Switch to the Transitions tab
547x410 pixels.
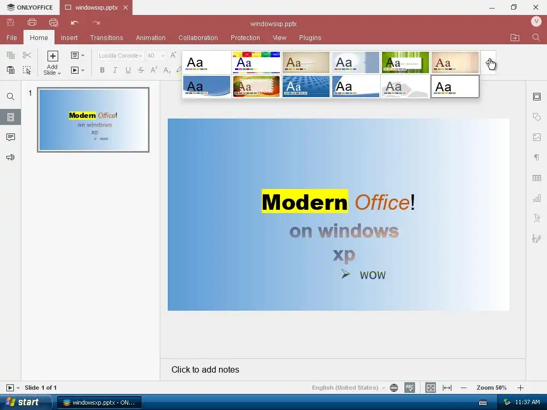point(106,38)
